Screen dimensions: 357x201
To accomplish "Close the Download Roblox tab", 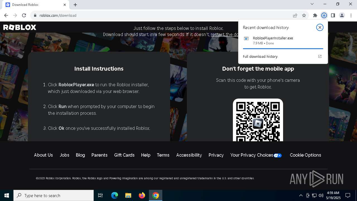I will pos(65,5).
